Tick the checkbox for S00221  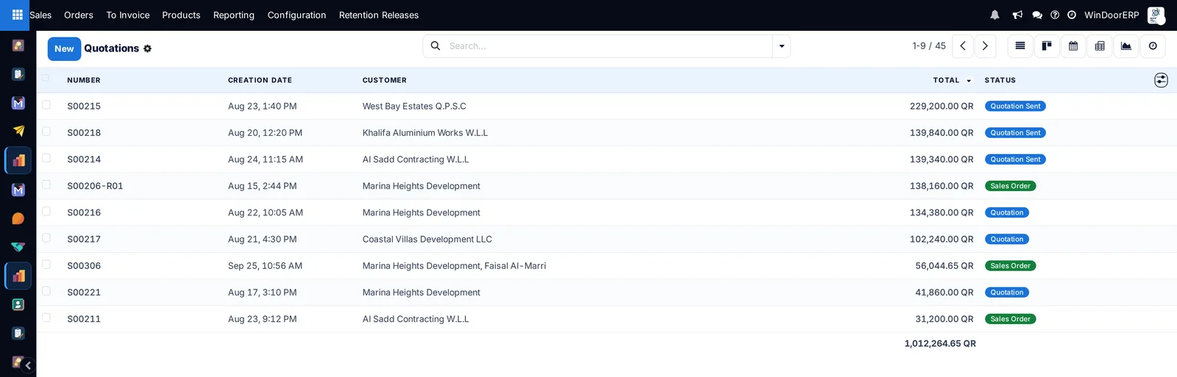[46, 291]
